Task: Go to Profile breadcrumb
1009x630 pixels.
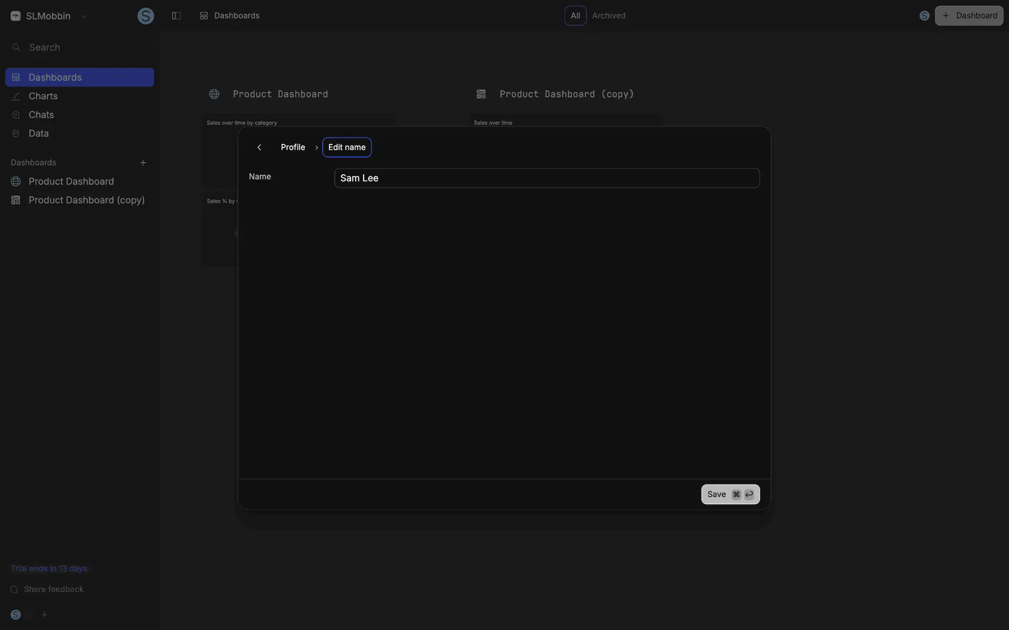Action: click(x=293, y=148)
